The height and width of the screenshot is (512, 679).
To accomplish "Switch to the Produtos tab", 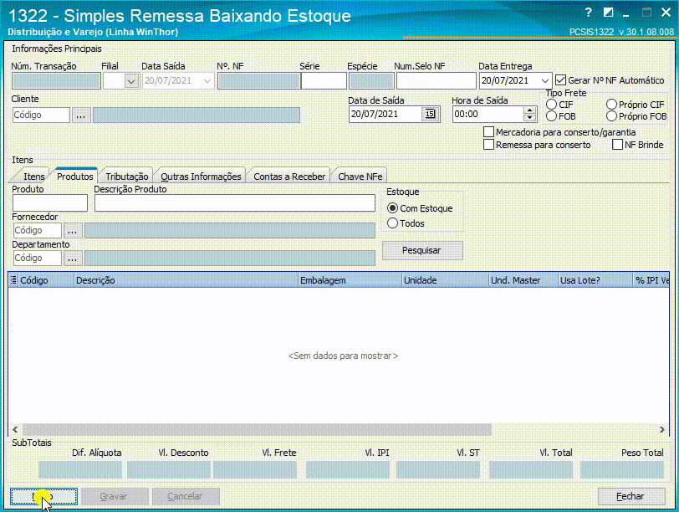I will tap(75, 177).
